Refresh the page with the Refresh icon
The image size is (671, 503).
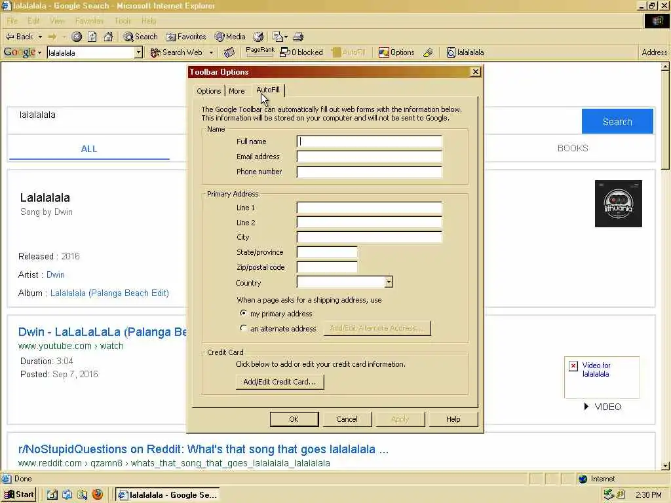tap(92, 37)
